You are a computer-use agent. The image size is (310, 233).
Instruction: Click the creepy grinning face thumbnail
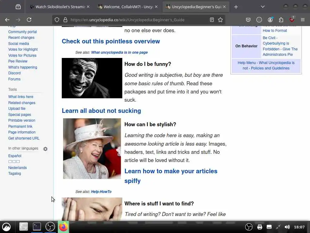click(92, 78)
